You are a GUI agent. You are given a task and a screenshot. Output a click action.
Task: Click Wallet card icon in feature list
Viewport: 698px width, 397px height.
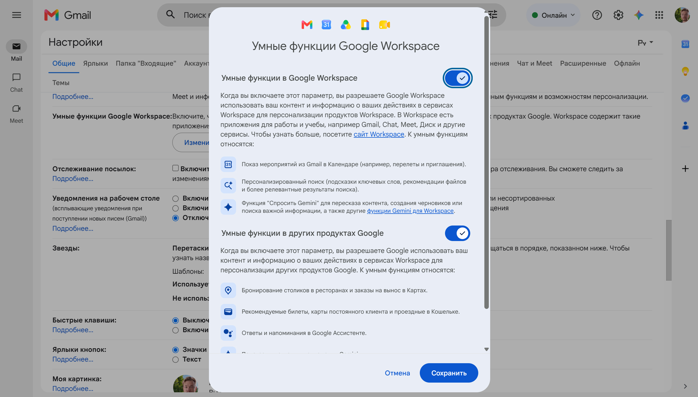(x=228, y=312)
